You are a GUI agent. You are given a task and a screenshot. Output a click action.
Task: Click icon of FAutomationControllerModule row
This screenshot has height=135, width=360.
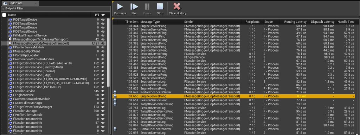(10, 59)
